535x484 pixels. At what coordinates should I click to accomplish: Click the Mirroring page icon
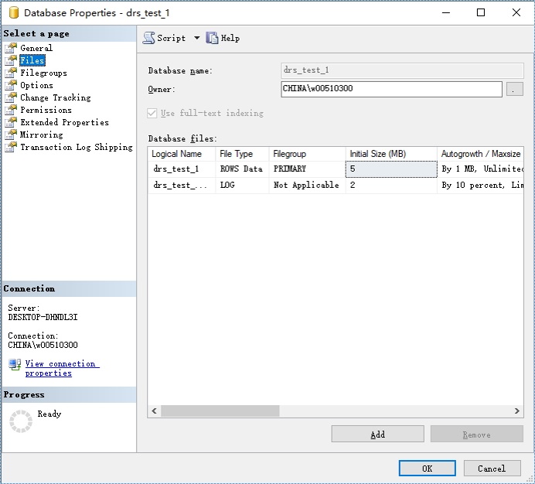point(11,135)
